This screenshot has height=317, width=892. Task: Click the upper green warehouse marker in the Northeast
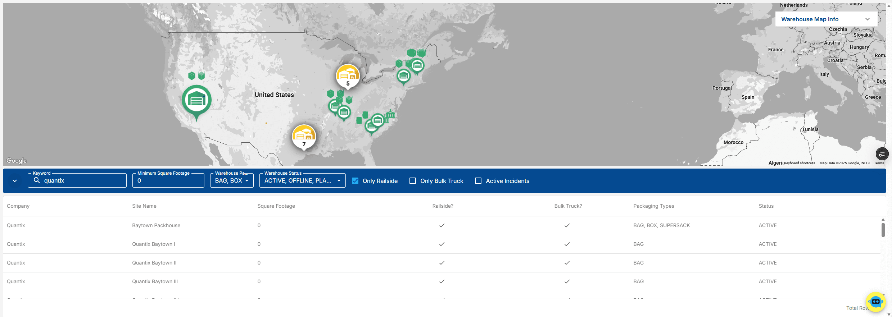pyautogui.click(x=417, y=66)
